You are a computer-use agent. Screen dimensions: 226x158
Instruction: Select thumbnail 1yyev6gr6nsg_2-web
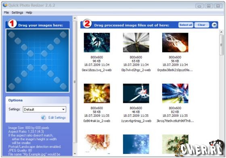click(x=136, y=93)
